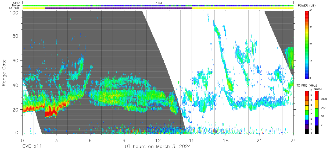The height and width of the screenshot is (152, 330).
Task: Click the black 9-10 MHz swatch in TX FRQ legend
Action: point(307,131)
